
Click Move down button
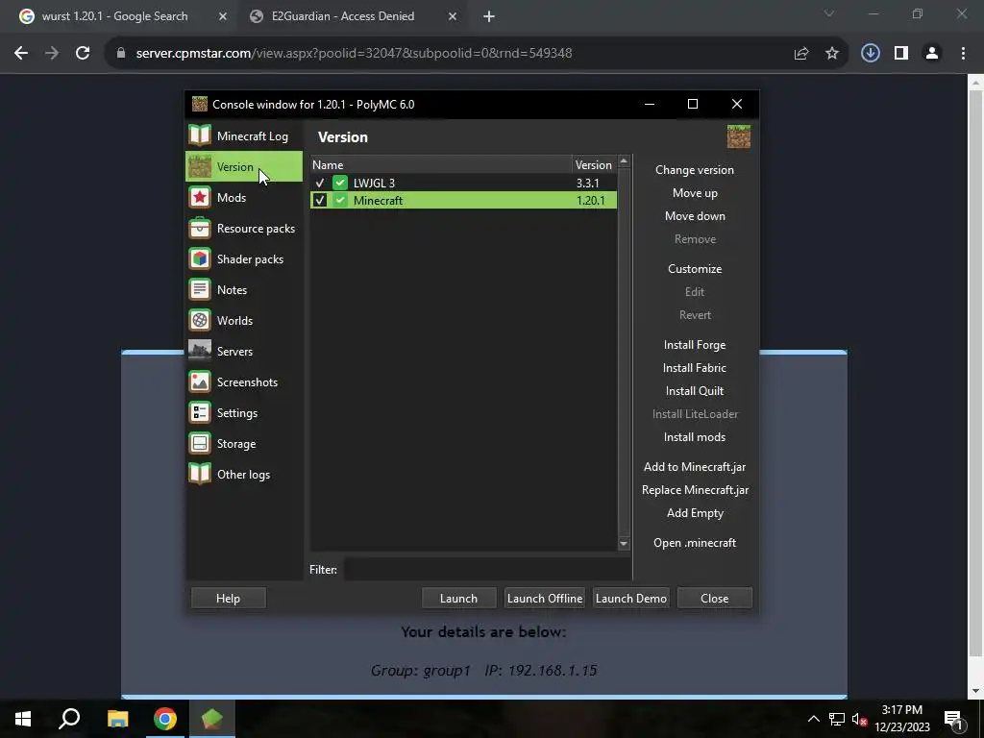pyautogui.click(x=695, y=216)
